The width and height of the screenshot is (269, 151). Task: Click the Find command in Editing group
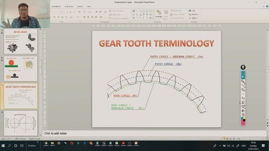(x=192, y=10)
